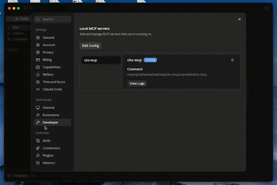Open Connectors settings
The width and height of the screenshot is (277, 185).
[x=52, y=148]
